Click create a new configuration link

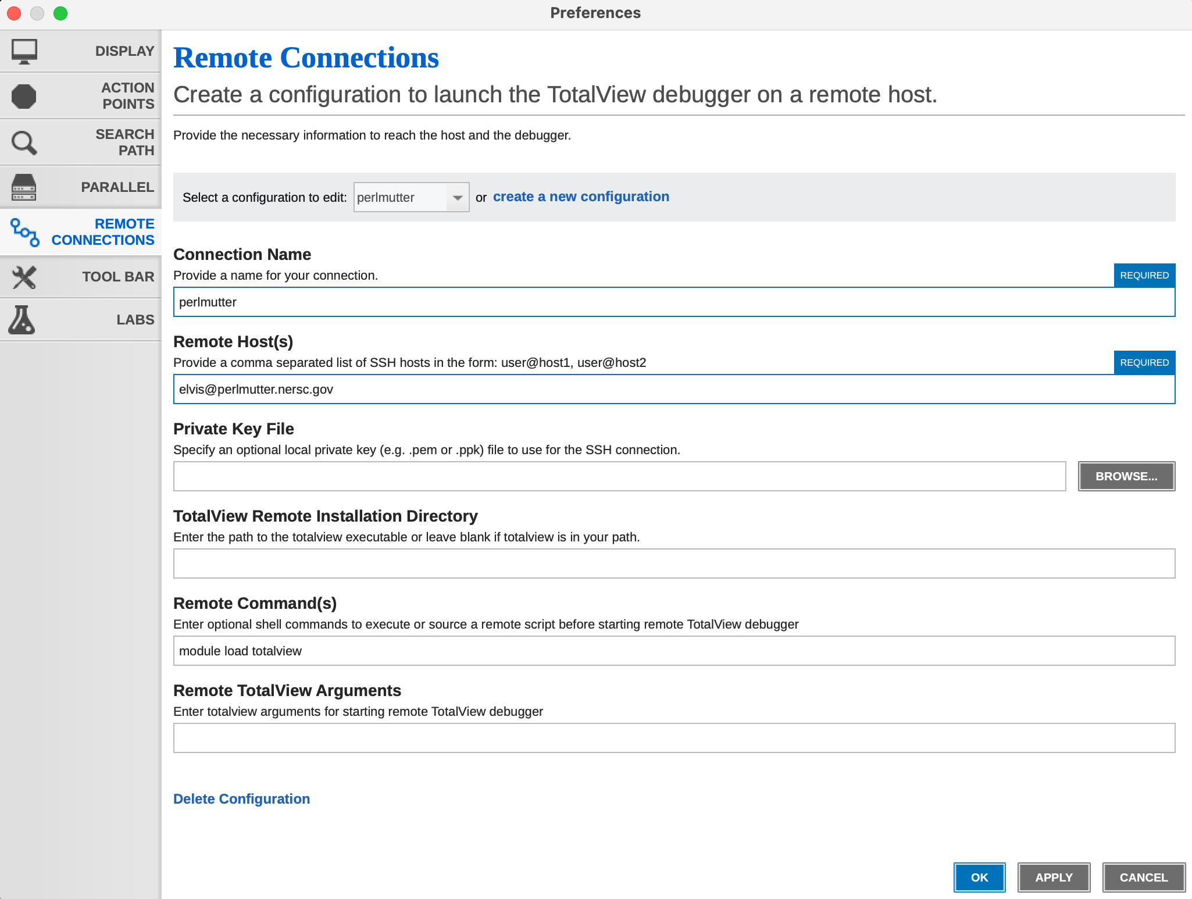tap(580, 197)
